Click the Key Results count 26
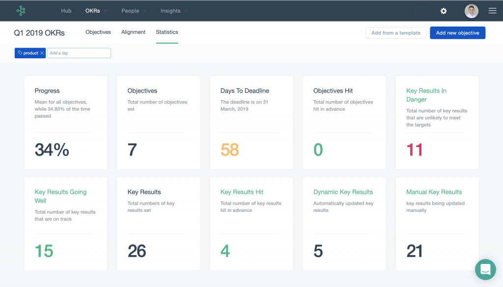The image size is (503, 287). tap(137, 251)
